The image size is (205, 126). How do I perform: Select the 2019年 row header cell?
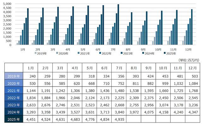[x=14, y=76]
